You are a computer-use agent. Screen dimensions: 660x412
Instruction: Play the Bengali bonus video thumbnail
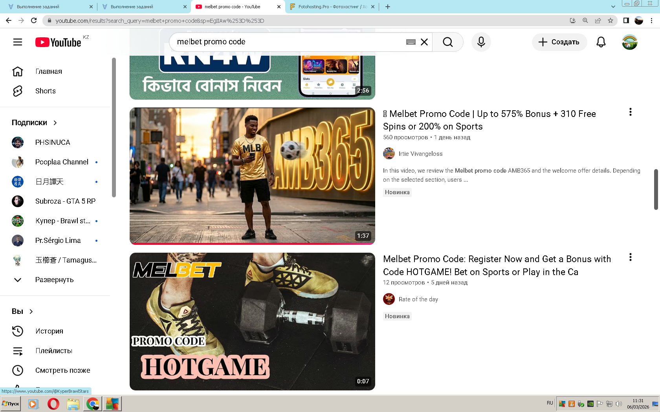(x=252, y=78)
